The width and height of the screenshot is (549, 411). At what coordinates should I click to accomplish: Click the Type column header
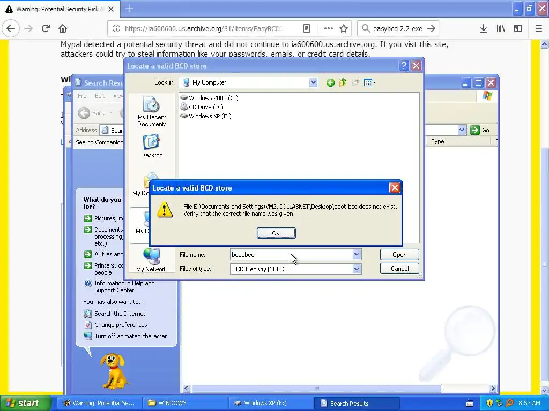459,141
